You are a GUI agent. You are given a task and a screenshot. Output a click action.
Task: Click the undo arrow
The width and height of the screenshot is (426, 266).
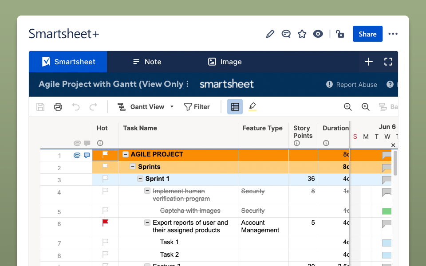(x=76, y=107)
